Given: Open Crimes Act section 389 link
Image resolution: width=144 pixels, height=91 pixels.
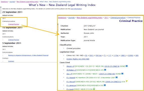Looking at the screenshot, I should (137, 55).
